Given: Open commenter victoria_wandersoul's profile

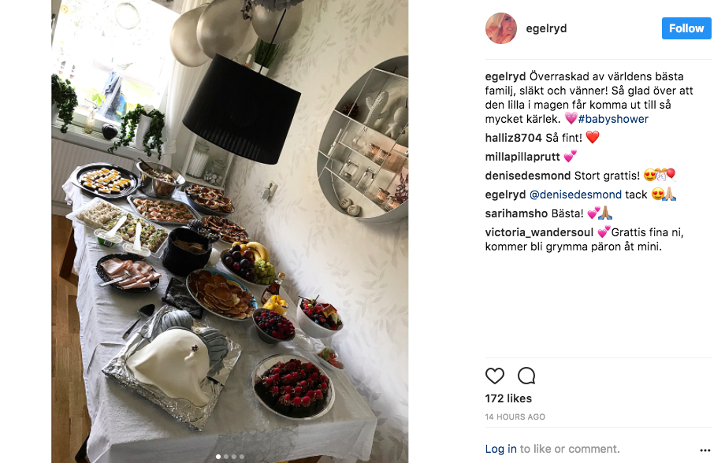Looking at the screenshot, I should (x=539, y=232).
